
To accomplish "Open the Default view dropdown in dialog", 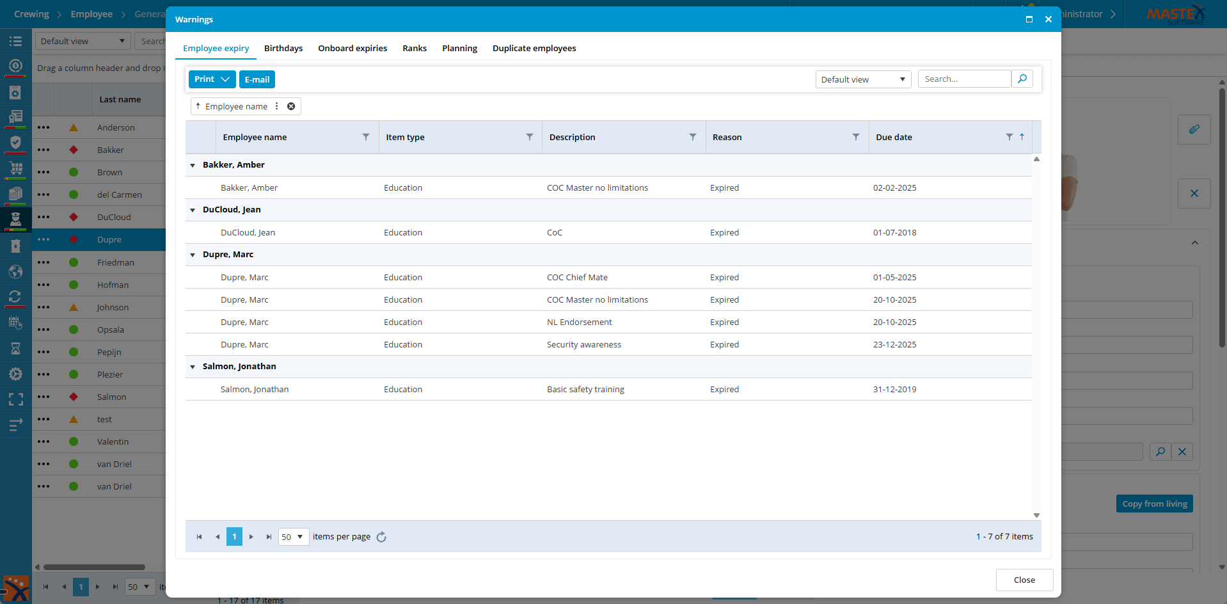I will (x=863, y=79).
